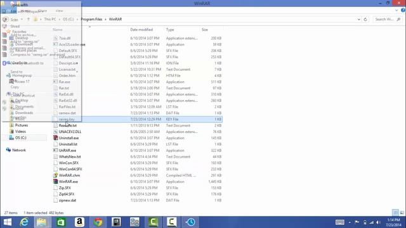Open the address bar history dropdown
This screenshot has height=228, width=406.
[x=358, y=20]
